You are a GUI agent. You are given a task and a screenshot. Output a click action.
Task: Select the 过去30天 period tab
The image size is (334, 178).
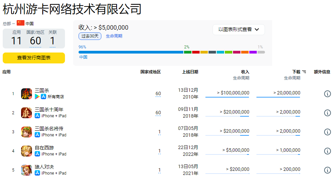pos(90,36)
